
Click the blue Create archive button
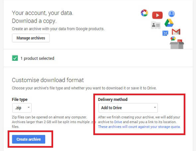point(29,139)
